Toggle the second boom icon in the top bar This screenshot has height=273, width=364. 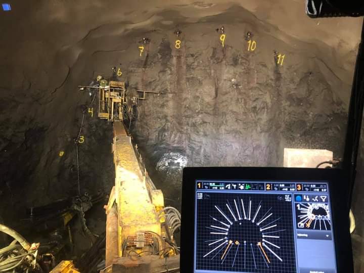[x=234, y=186]
